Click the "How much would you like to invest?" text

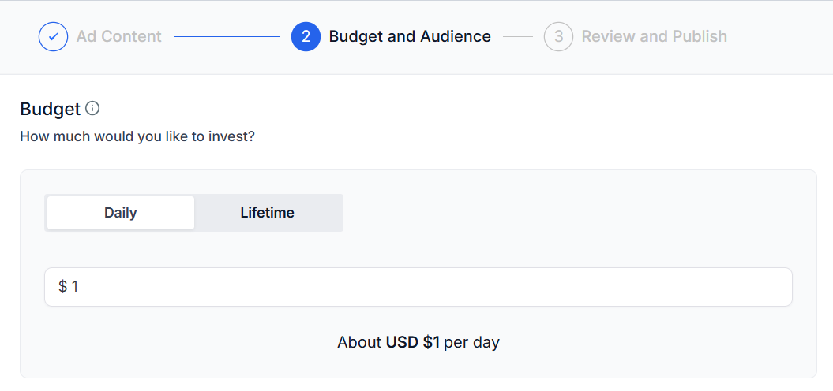click(137, 137)
